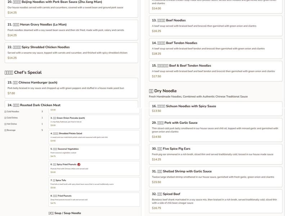Open Beijing Noodles with Pork Bean Sauce
288x216 pixels.
click(x=71, y=7)
